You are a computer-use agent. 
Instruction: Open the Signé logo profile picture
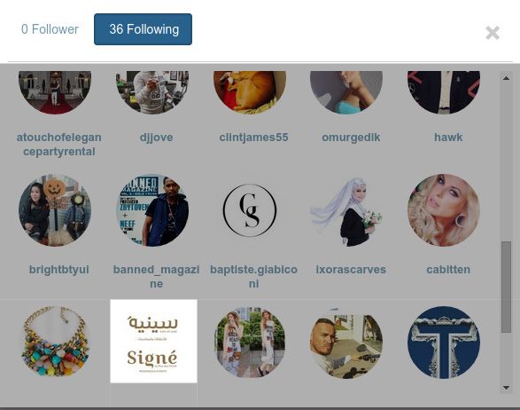153,342
